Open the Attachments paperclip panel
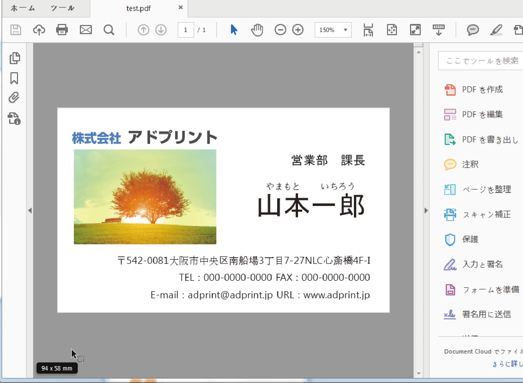Image resolution: width=523 pixels, height=383 pixels. tap(14, 98)
